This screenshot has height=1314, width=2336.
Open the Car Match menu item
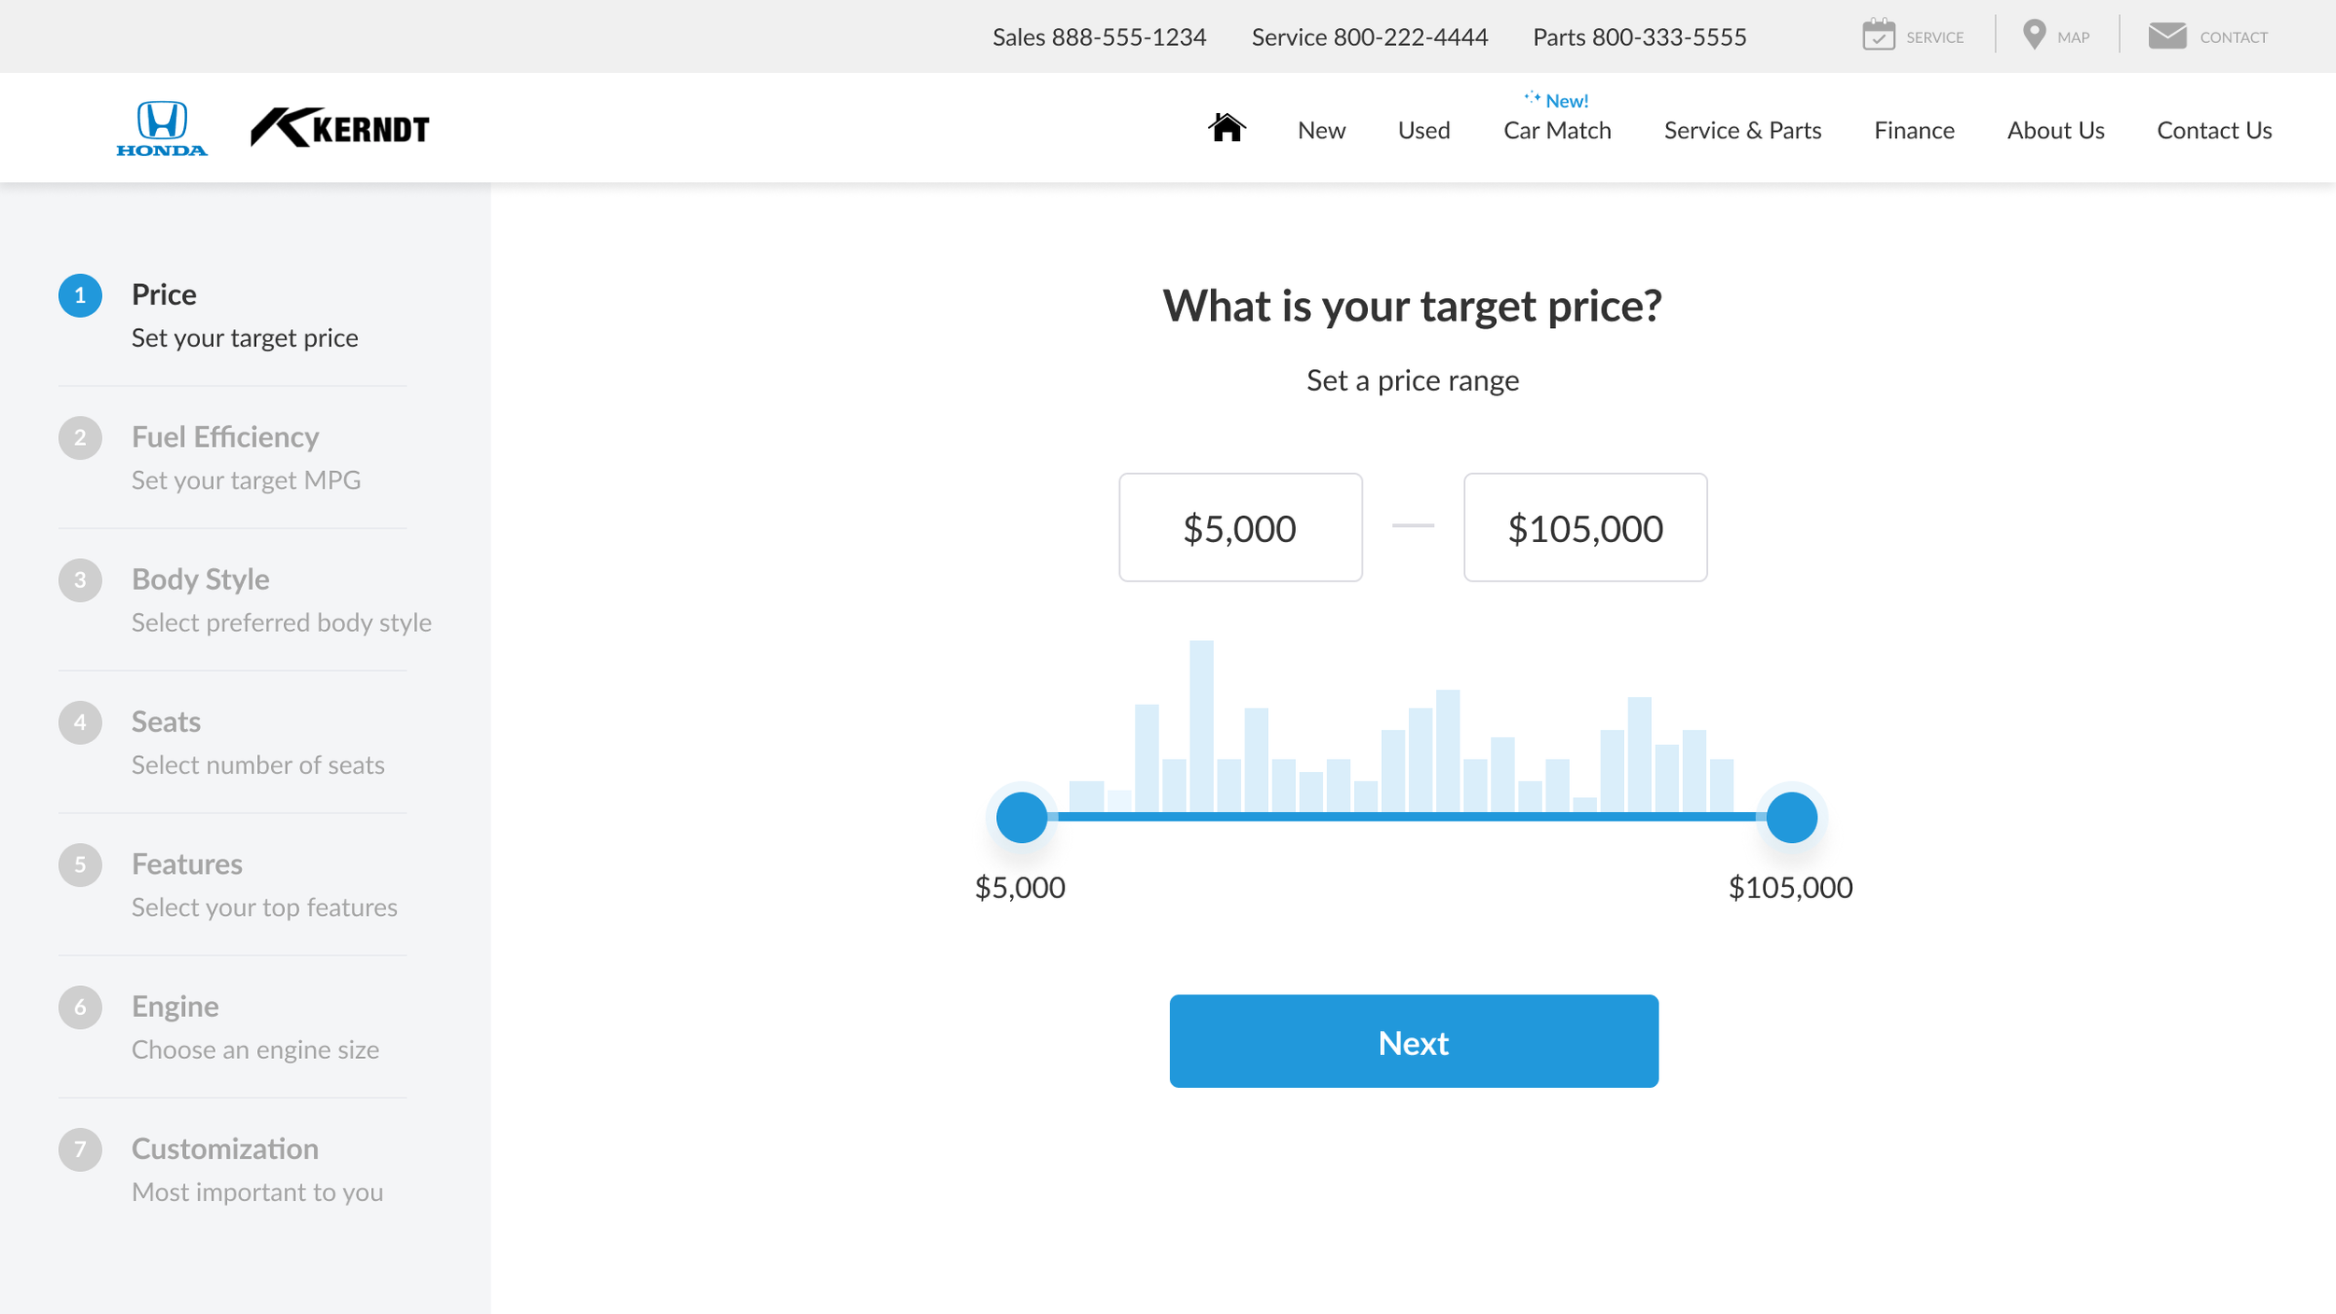[1557, 130]
